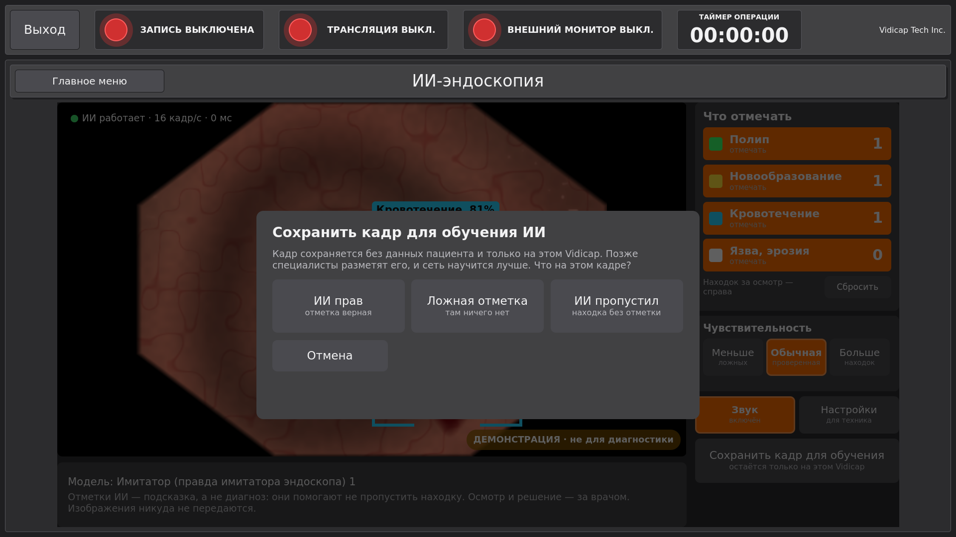Click the green AI running status dot
Screen dimensions: 956x537
(x=75, y=118)
